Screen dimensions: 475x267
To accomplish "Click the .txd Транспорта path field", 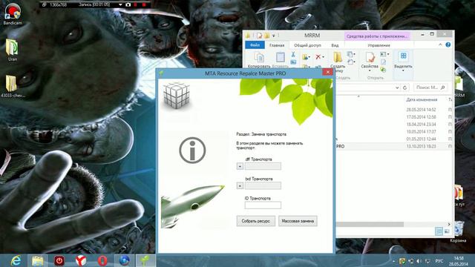I will coord(263,185).
